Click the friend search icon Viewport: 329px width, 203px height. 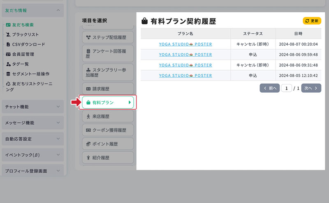tap(8, 25)
